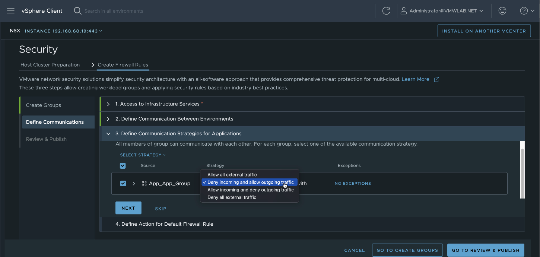The image size is (540, 257).
Task: Open the Learn More link
Action: click(x=415, y=79)
